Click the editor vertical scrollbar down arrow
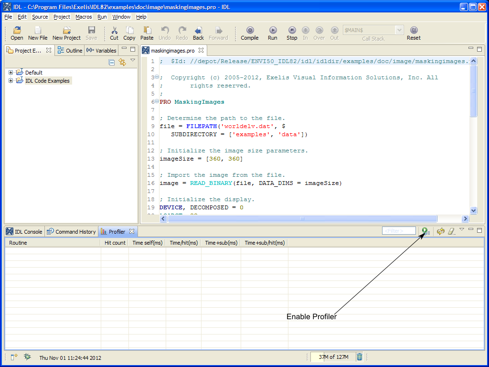 (x=473, y=210)
